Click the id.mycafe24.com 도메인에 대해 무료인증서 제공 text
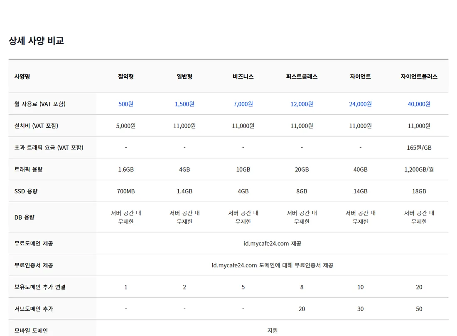Viewport: 457px width, 336px height. click(x=272, y=265)
